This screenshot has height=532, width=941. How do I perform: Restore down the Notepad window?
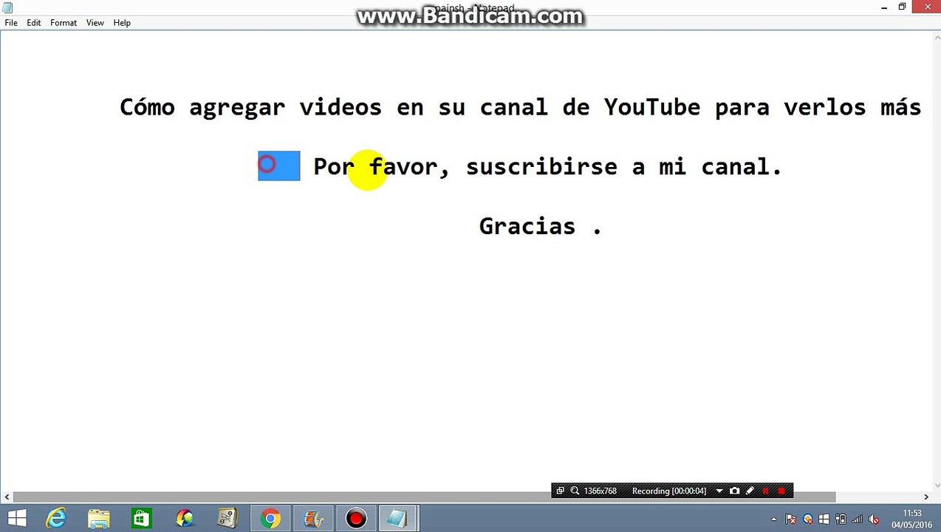tap(902, 7)
